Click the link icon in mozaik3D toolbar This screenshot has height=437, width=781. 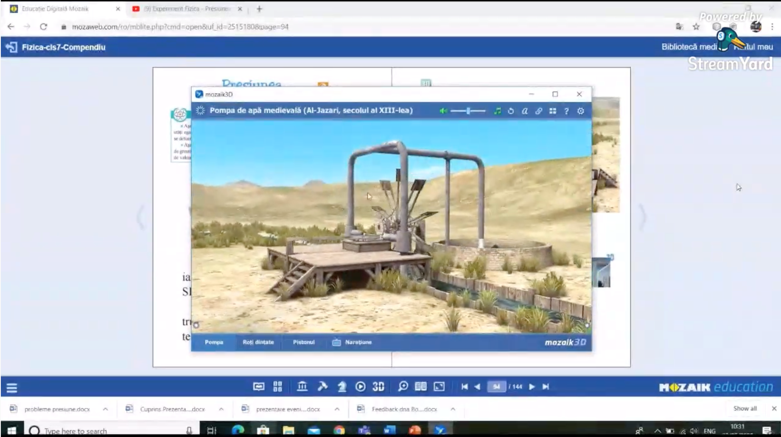[x=538, y=111]
